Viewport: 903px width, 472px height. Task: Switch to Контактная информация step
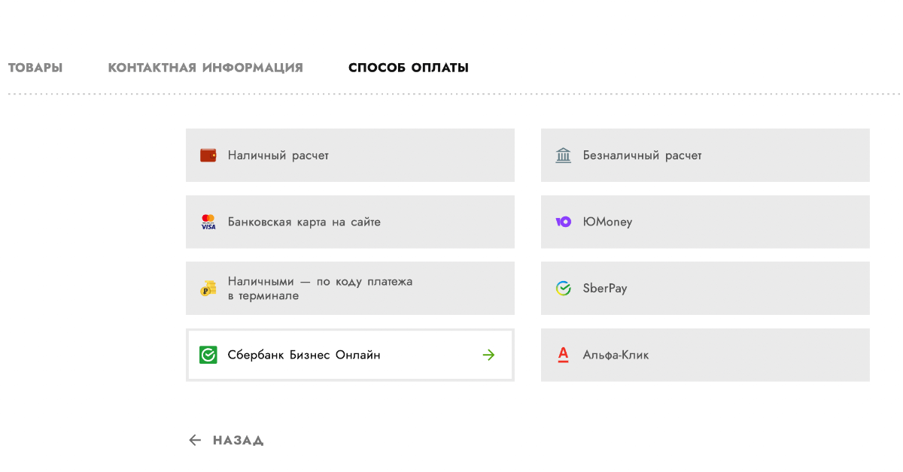205,68
